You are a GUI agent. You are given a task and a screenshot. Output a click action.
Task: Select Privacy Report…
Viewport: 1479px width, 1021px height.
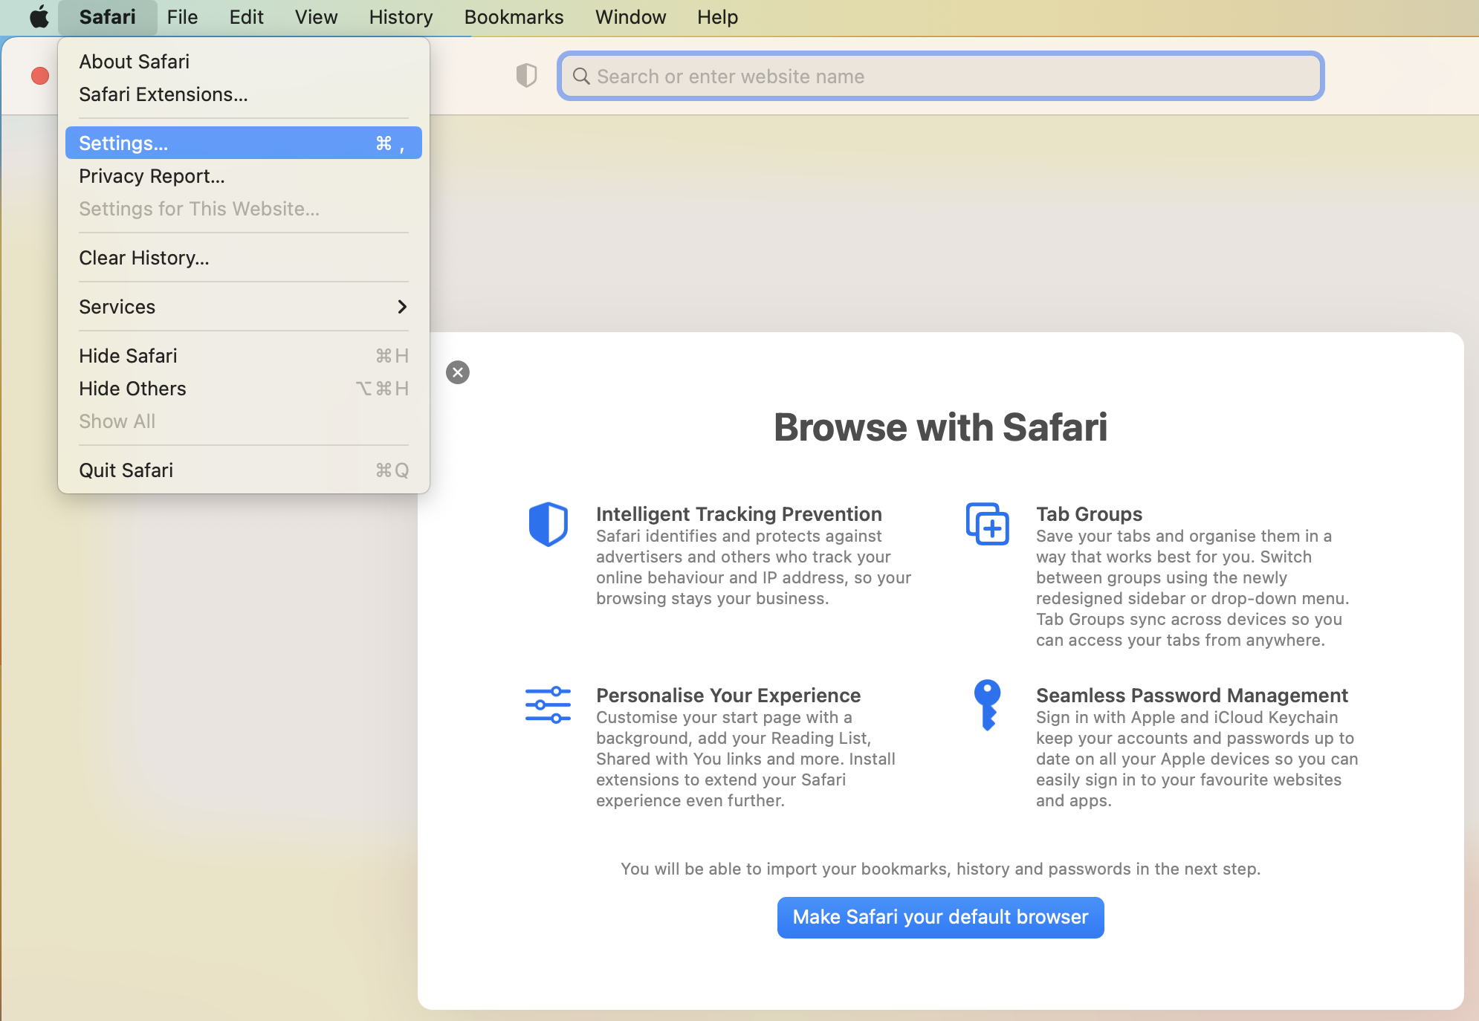(x=244, y=176)
